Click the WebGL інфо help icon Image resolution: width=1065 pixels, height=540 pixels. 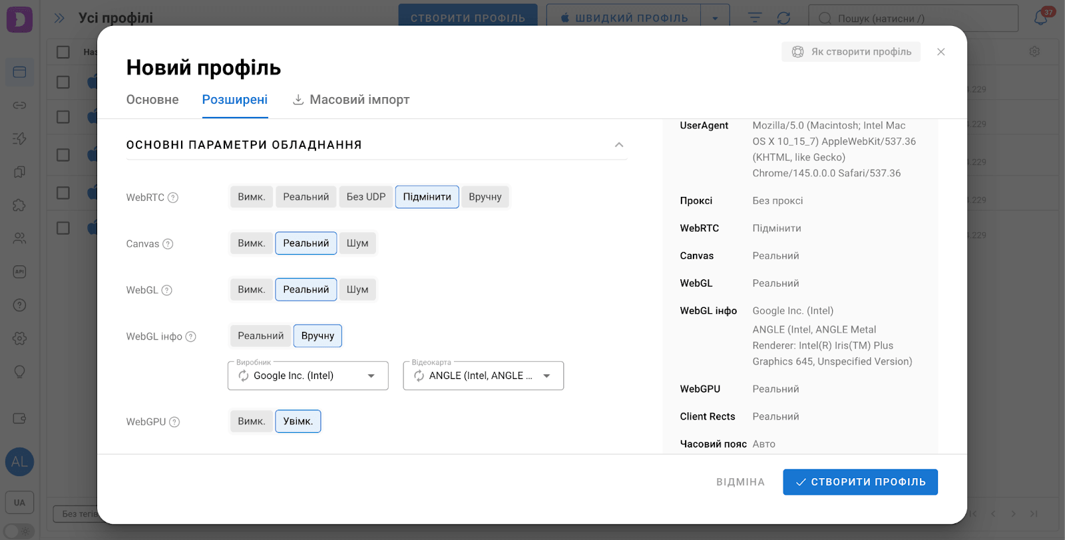click(x=191, y=337)
